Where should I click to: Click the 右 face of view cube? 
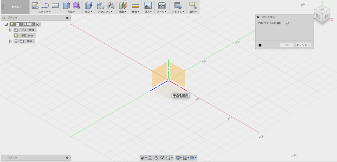click(326, 16)
